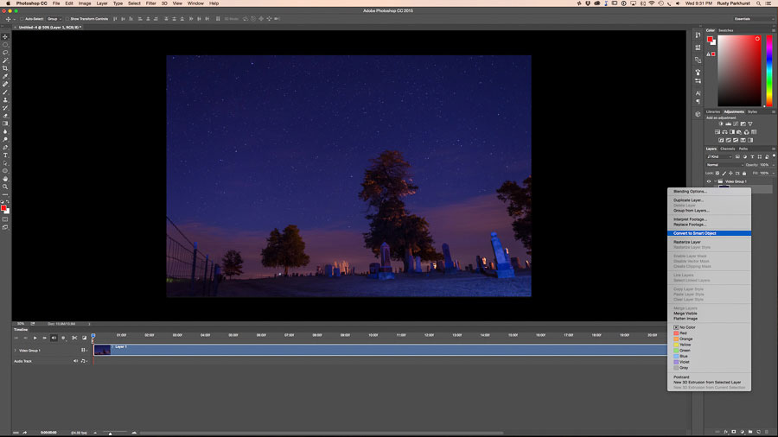Image resolution: width=778 pixels, height=437 pixels.
Task: Select the Type tool
Action: point(5,155)
